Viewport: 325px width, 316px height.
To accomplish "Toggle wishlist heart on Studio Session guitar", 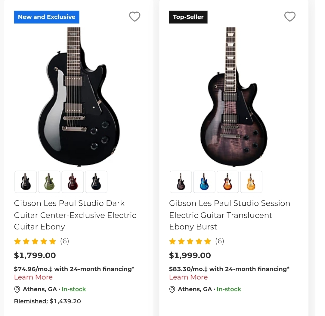I will click(290, 17).
